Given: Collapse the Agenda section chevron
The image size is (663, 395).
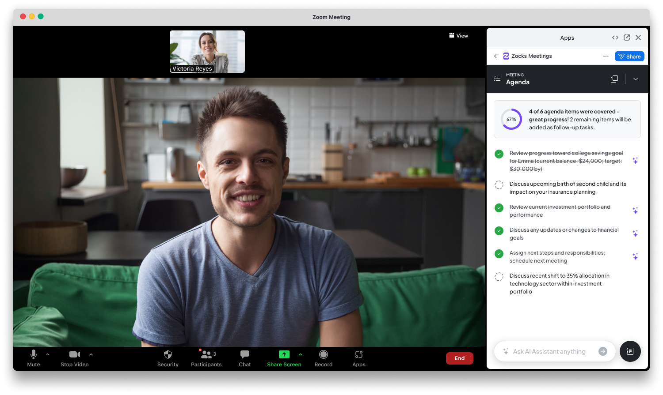Looking at the screenshot, I should click(636, 79).
